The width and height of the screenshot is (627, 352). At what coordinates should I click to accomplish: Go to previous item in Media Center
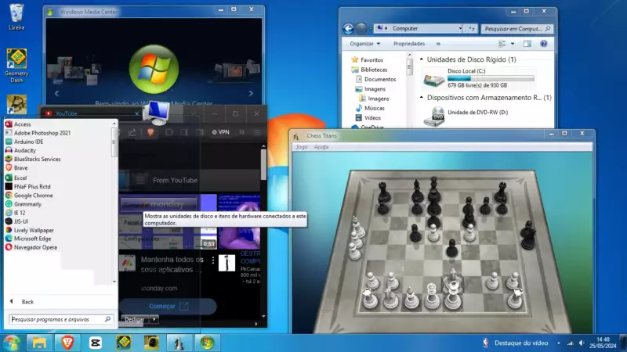(56, 93)
